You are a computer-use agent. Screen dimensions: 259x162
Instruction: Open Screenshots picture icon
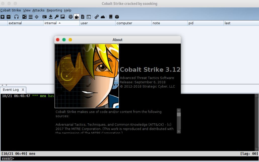(x=62, y=17)
